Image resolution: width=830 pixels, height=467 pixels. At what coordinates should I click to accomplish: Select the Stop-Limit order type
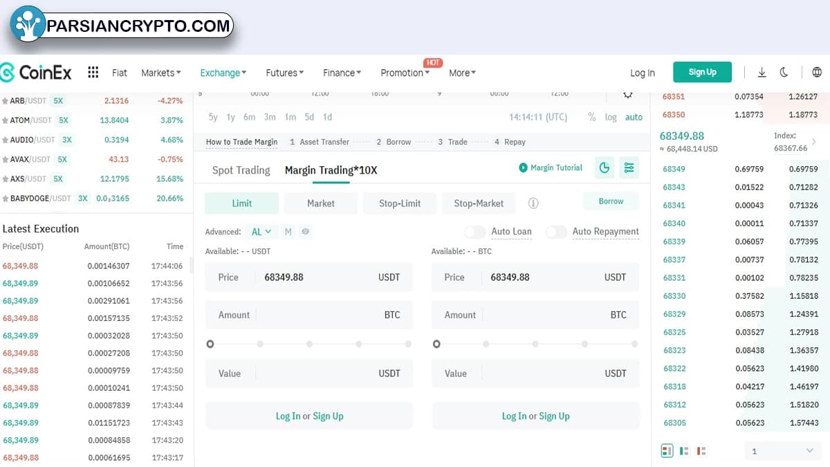[x=400, y=203]
